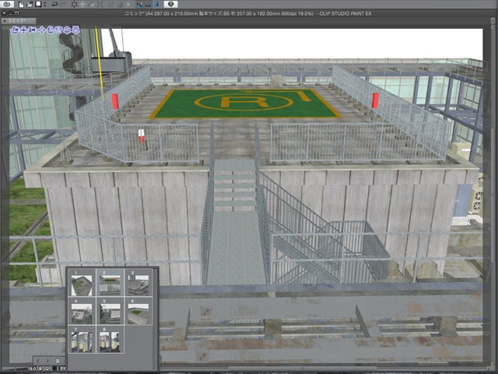
Task: Click the camera pan manipulator icon
Action: click(x=23, y=30)
